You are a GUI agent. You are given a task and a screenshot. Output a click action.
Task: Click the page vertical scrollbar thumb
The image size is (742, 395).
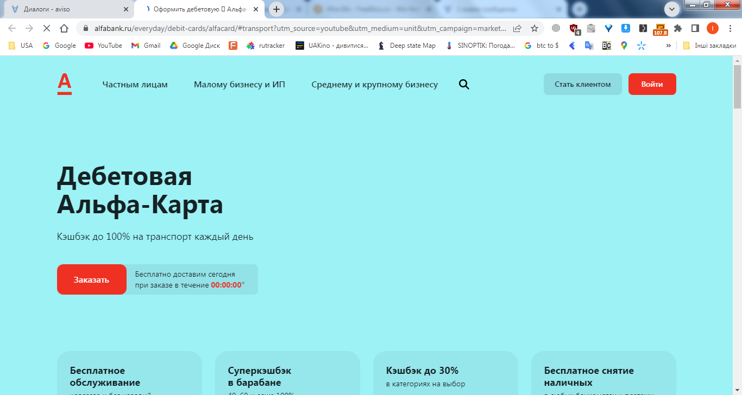point(737,87)
